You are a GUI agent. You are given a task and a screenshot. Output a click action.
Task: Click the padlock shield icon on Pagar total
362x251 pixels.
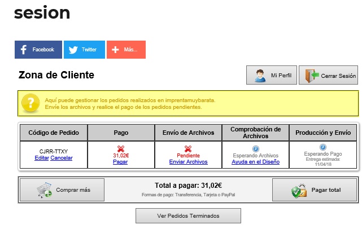click(x=299, y=191)
